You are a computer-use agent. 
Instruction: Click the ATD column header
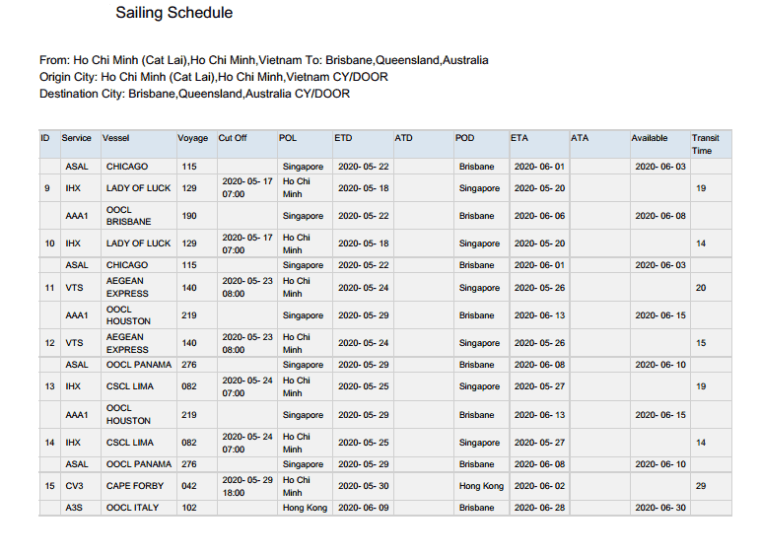[x=403, y=139]
